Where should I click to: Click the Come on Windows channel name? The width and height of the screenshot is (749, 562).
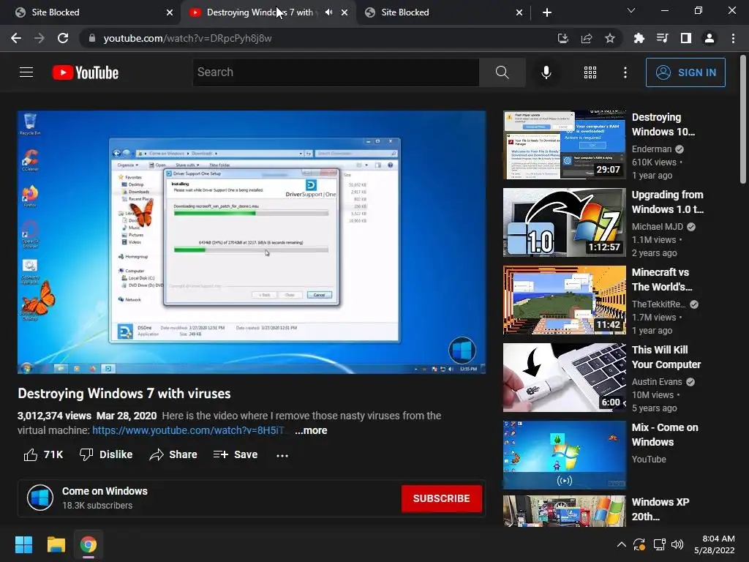(105, 491)
